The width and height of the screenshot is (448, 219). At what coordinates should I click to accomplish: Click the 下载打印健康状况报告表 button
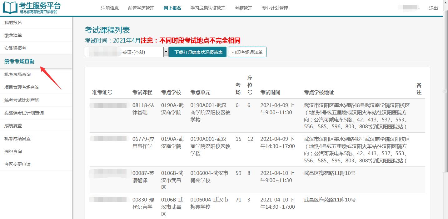pos(198,52)
